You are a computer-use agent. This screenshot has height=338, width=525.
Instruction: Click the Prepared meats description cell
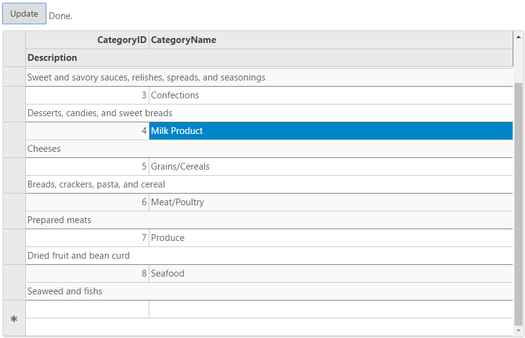point(269,220)
